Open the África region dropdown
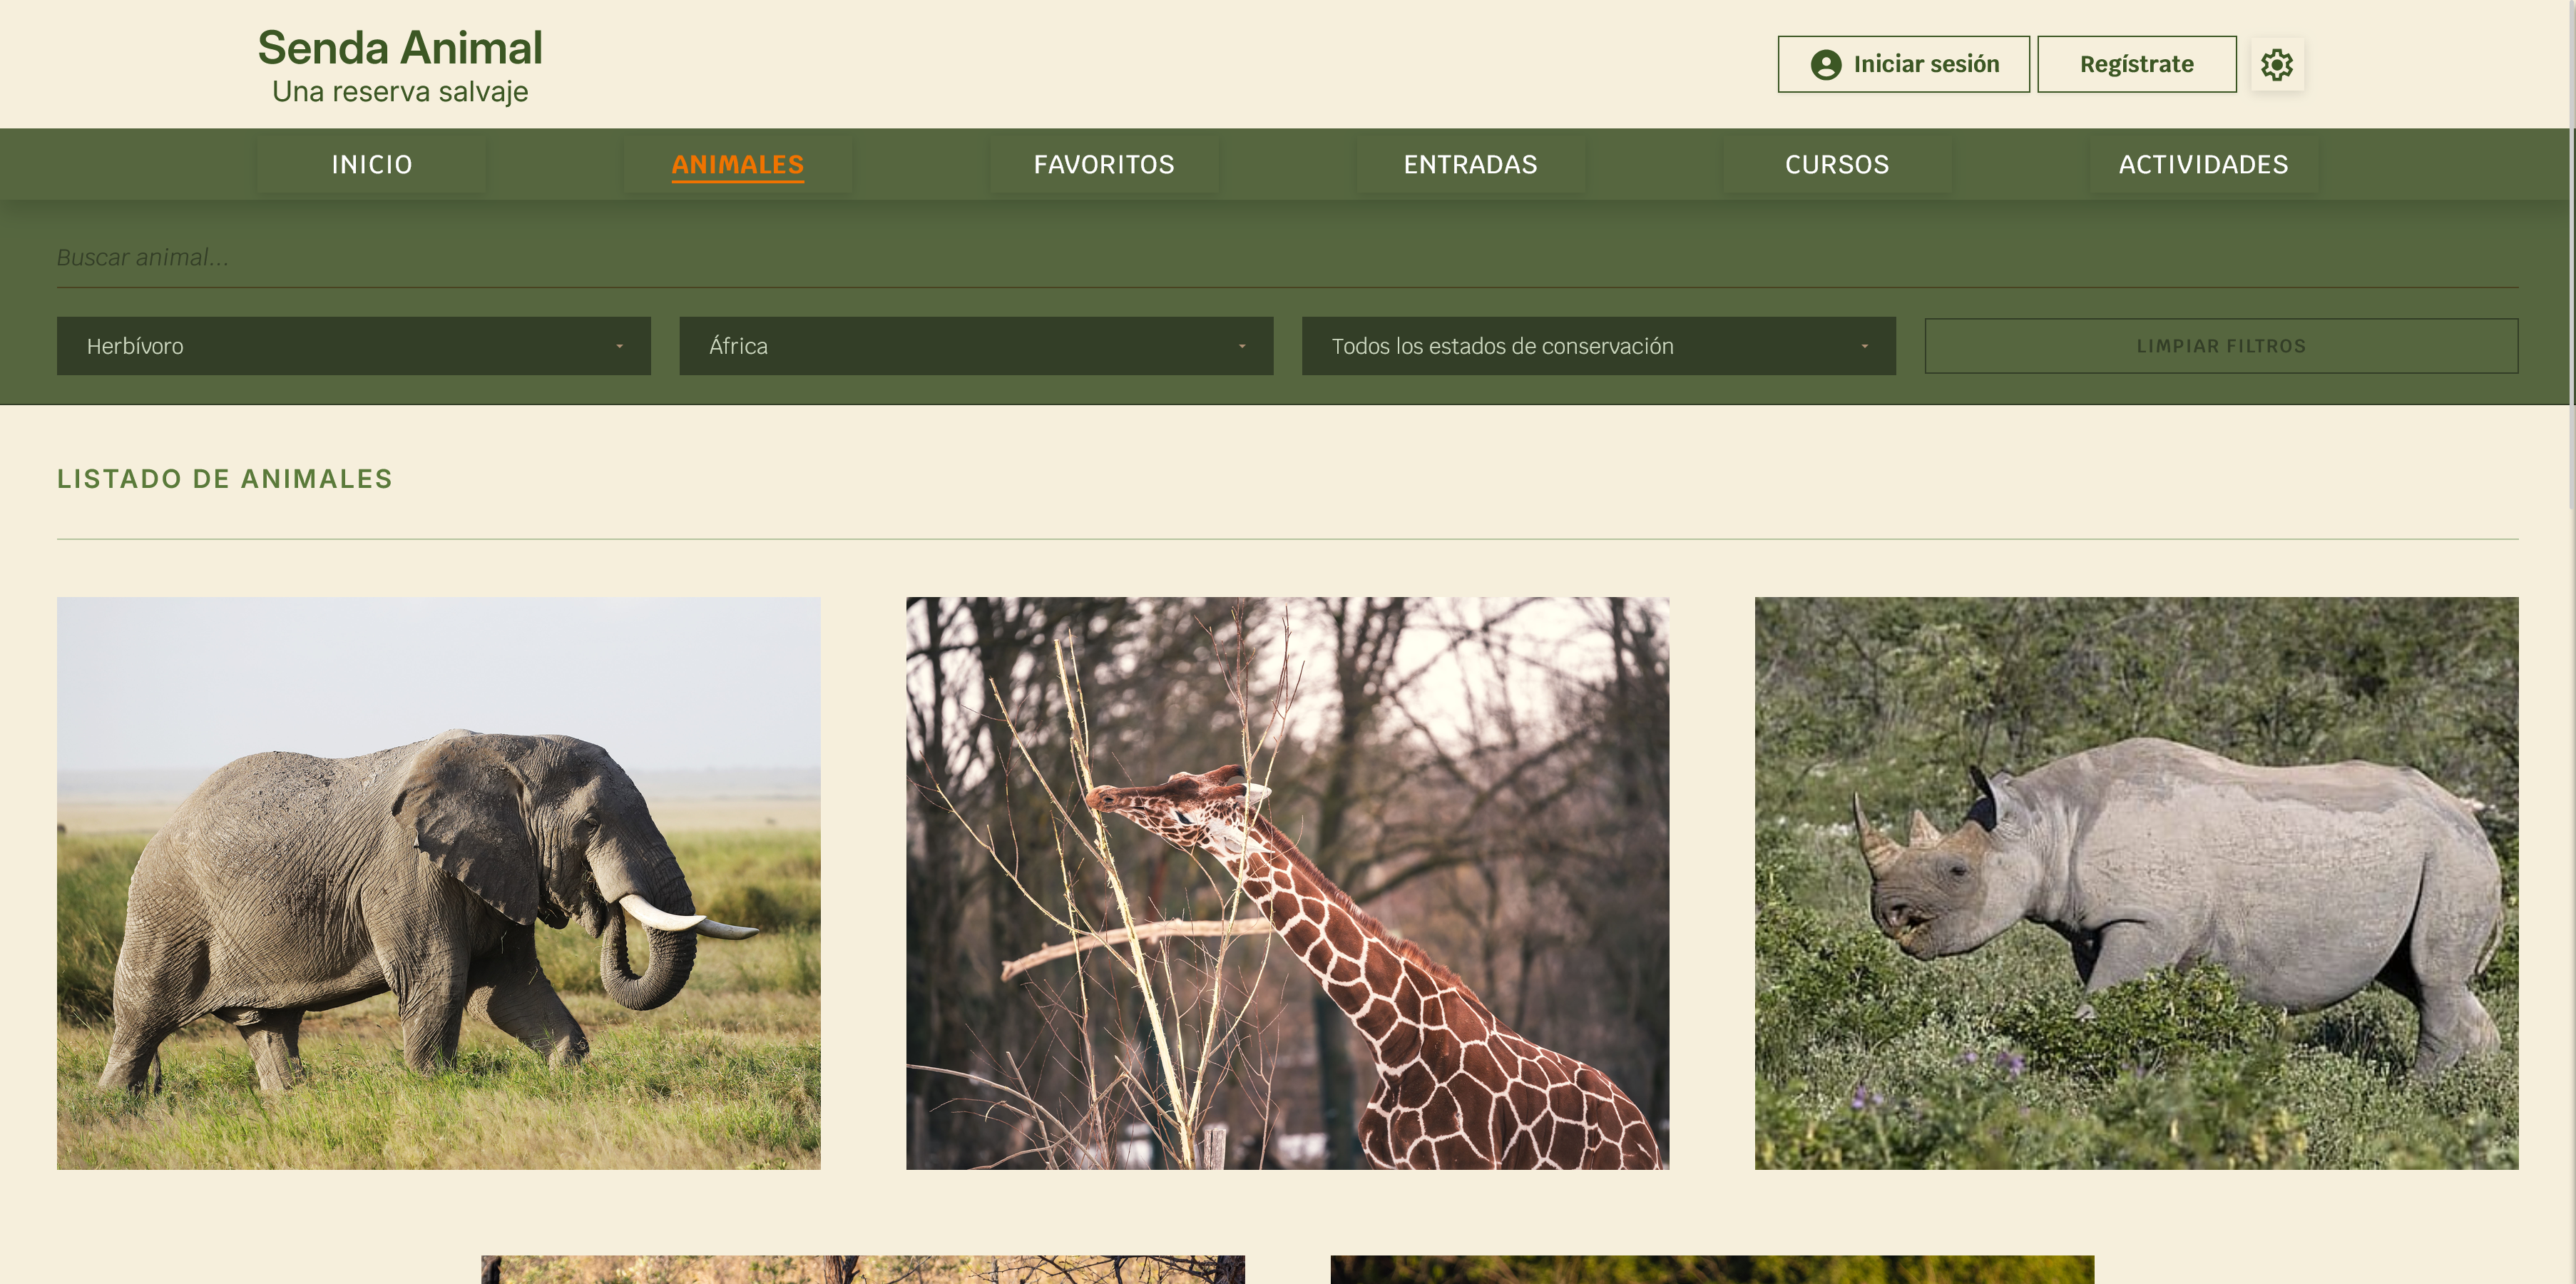2576x1284 pixels. pyautogui.click(x=976, y=346)
